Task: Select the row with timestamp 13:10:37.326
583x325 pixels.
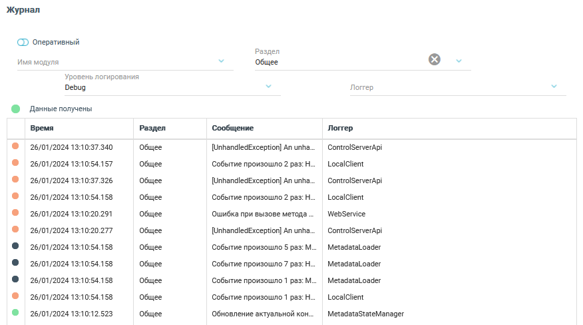Action: (71, 180)
